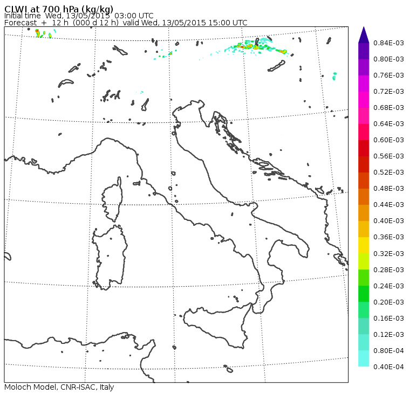Click the Sardinia island outline on map

(x=110, y=257)
